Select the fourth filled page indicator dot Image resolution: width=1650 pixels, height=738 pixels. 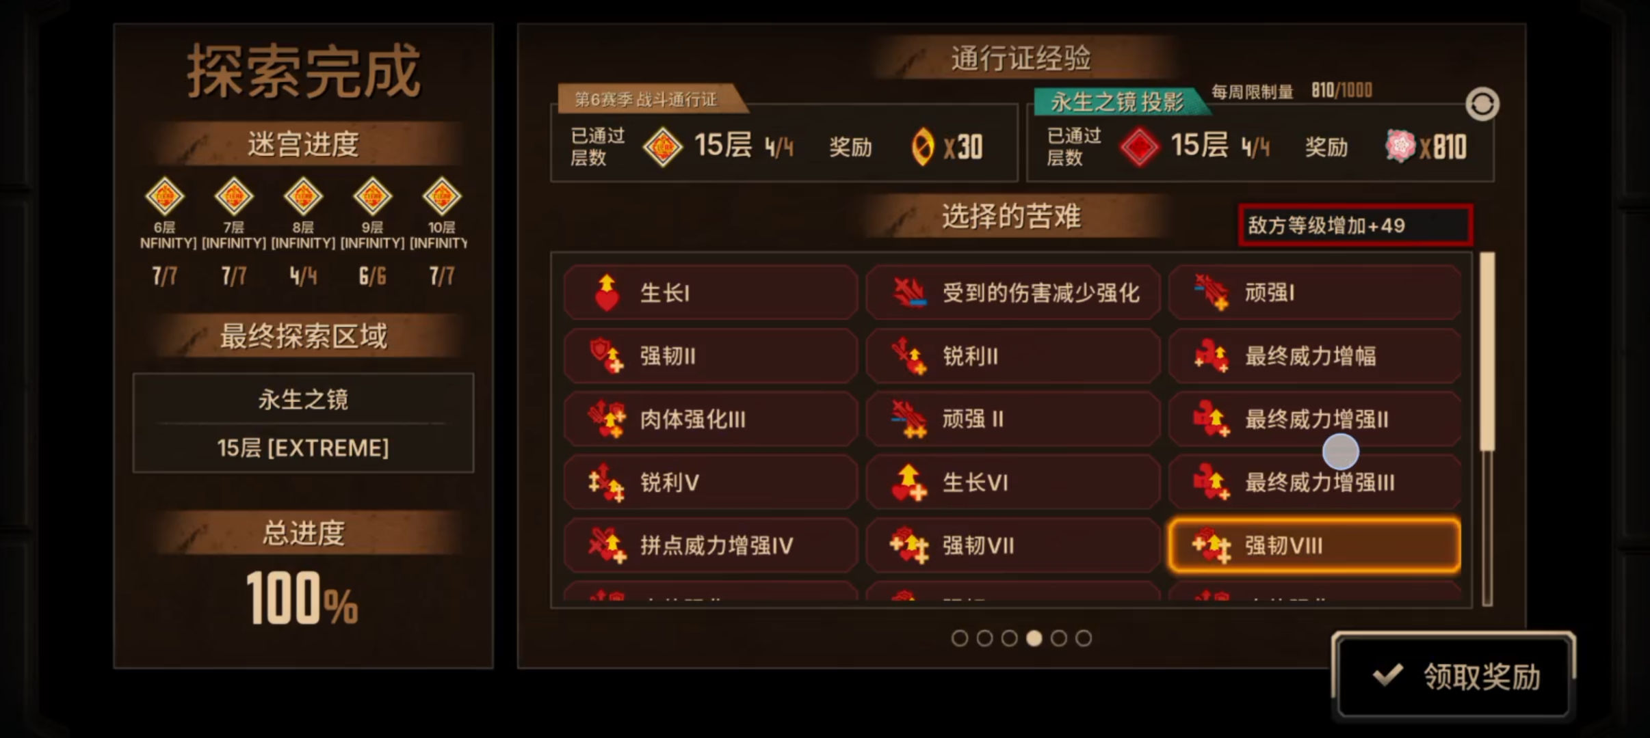1034,638
